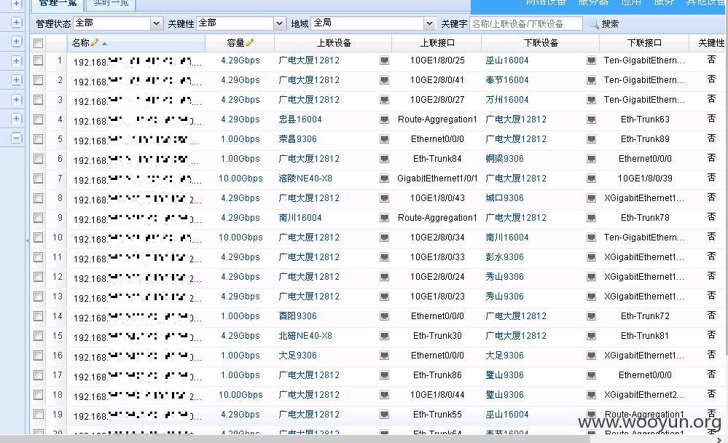This screenshot has width=728, height=443.
Task: Click the pencil icon next to 容量 header
Action: pyautogui.click(x=250, y=43)
